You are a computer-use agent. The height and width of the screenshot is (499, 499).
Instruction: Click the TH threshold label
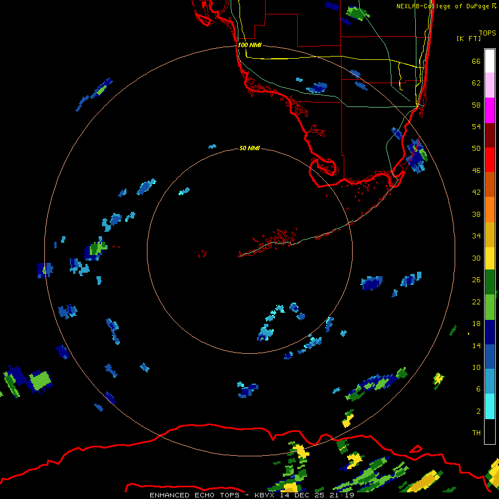coord(476,432)
